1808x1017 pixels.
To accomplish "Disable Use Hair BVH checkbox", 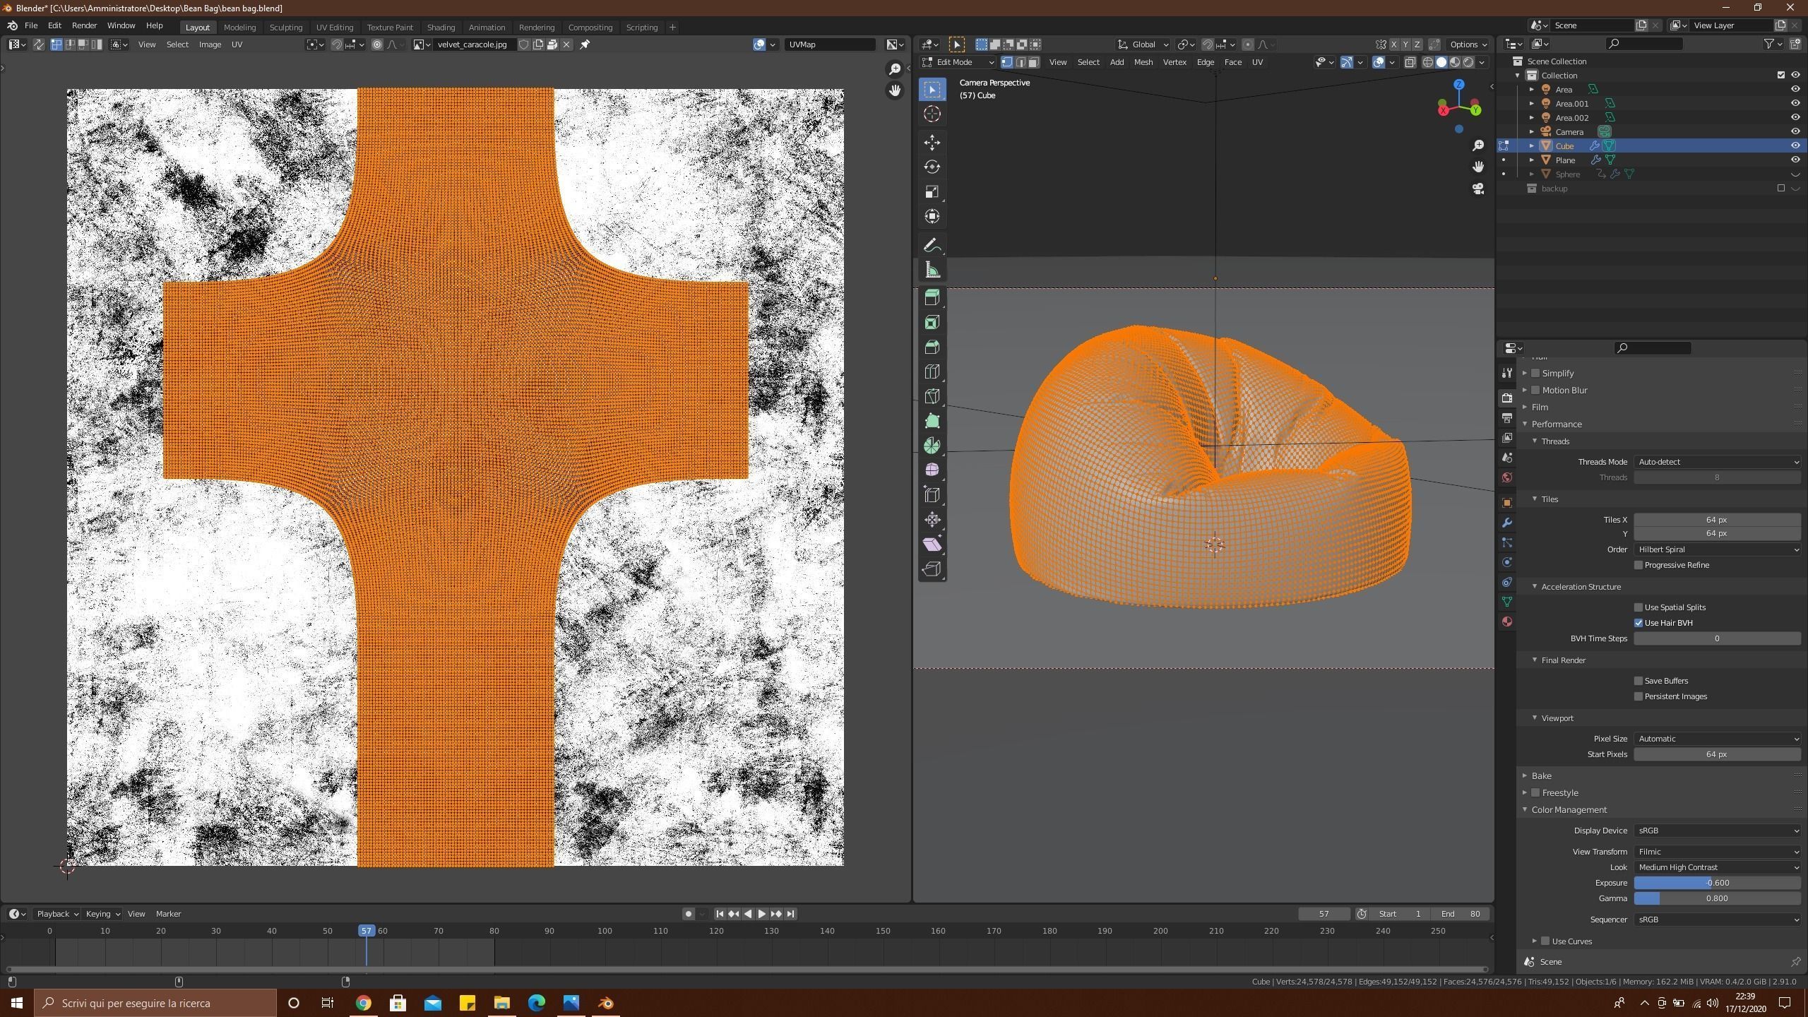I will (x=1638, y=623).
